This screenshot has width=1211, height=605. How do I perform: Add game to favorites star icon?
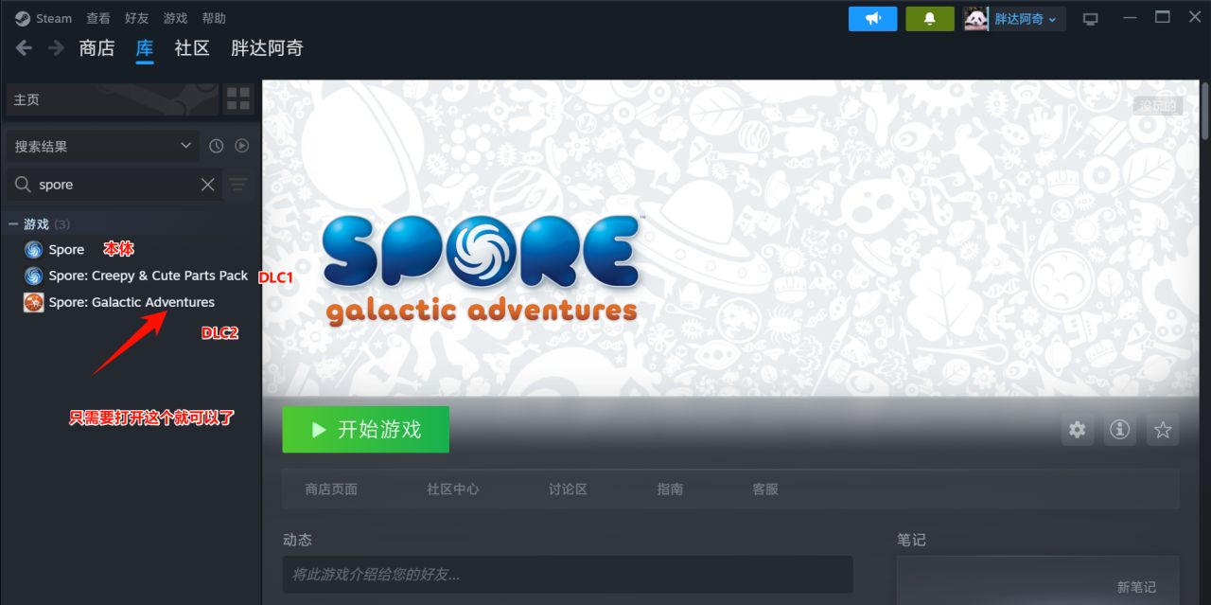coord(1163,430)
